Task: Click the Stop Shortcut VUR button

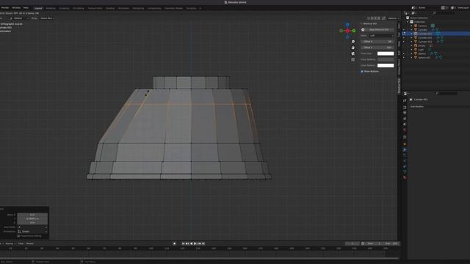Action: coord(379,29)
